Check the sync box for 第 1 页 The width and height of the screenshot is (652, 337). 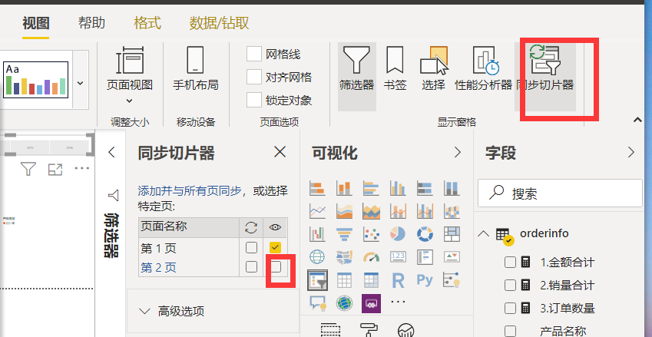point(251,248)
